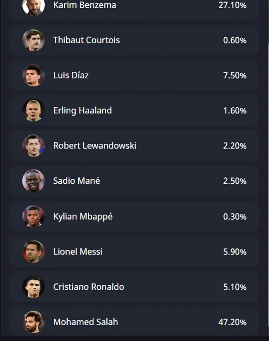Click Kylian Mbappé's avatar photo

[33, 216]
